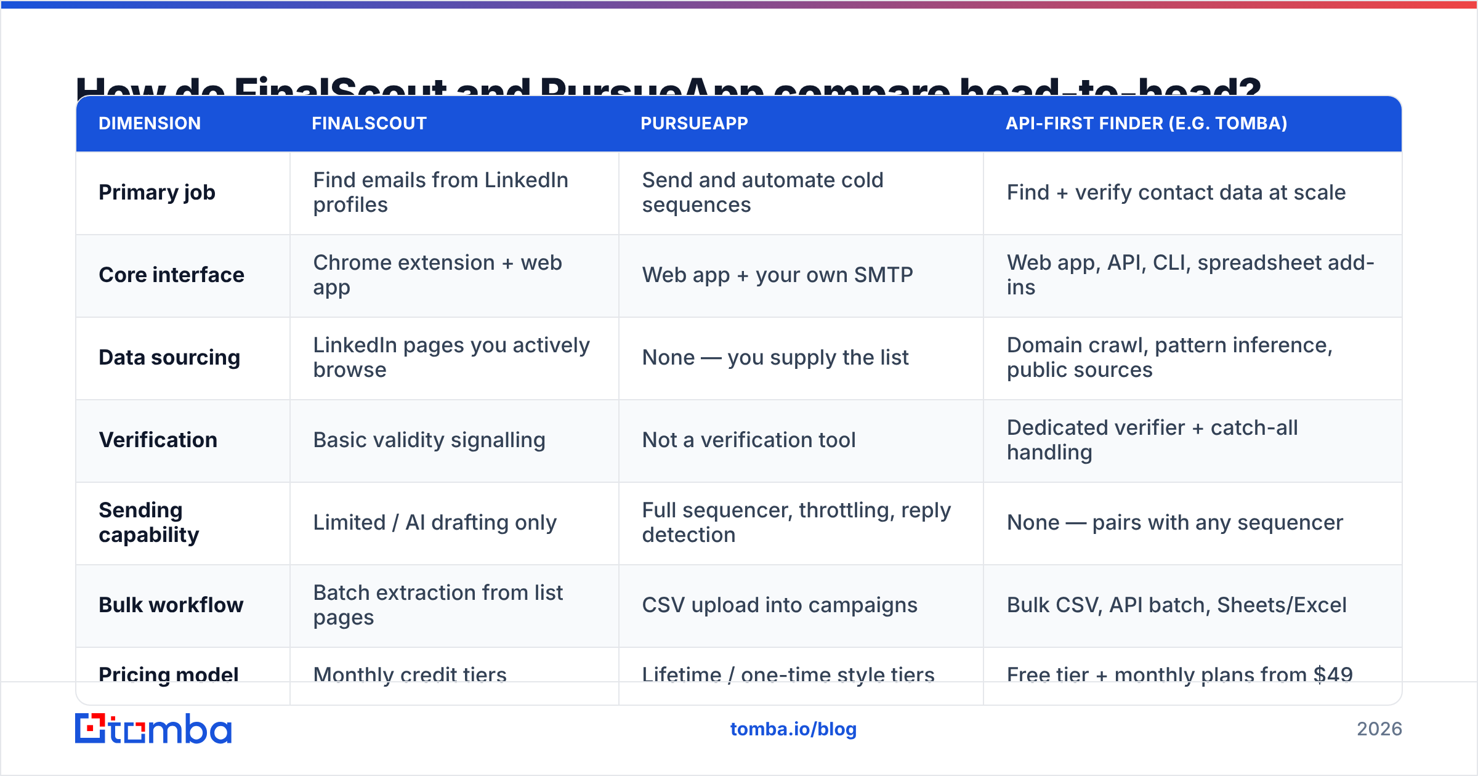Click the 'Core interface' row label
The width and height of the screenshot is (1478, 776).
171,275
